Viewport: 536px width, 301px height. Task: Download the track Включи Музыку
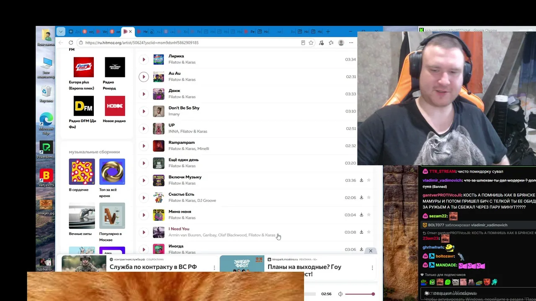pyautogui.click(x=361, y=180)
